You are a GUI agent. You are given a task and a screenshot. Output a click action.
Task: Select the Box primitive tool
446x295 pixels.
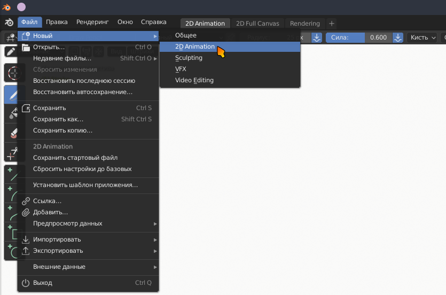(x=12, y=232)
